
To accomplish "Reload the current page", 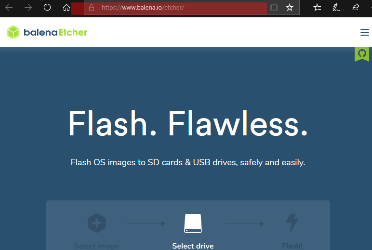I will 47,7.
